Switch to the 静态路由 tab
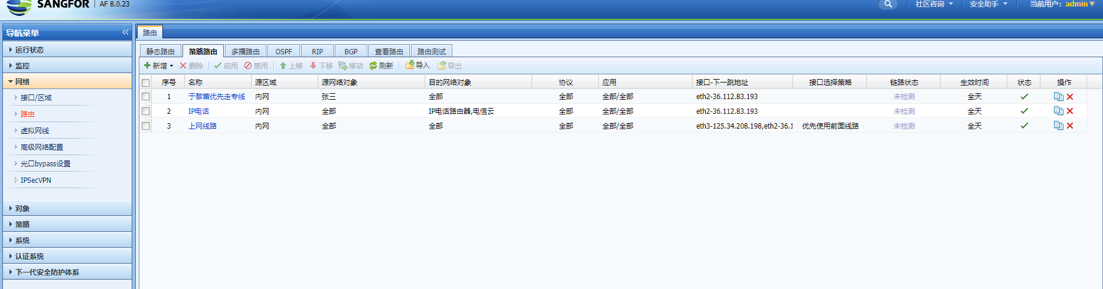 [161, 51]
